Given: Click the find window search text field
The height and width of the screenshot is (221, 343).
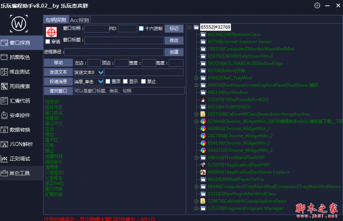Looking at the screenshot, I should [x=129, y=90].
